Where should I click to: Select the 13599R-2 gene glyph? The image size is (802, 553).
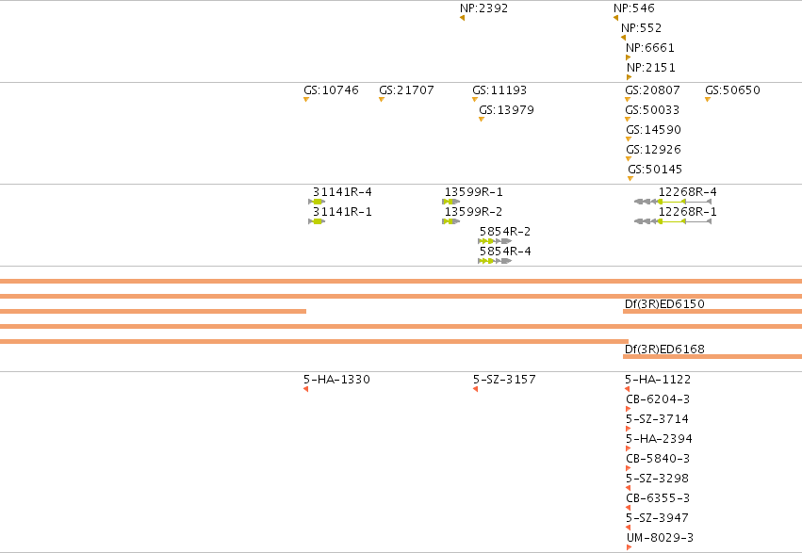[451, 221]
